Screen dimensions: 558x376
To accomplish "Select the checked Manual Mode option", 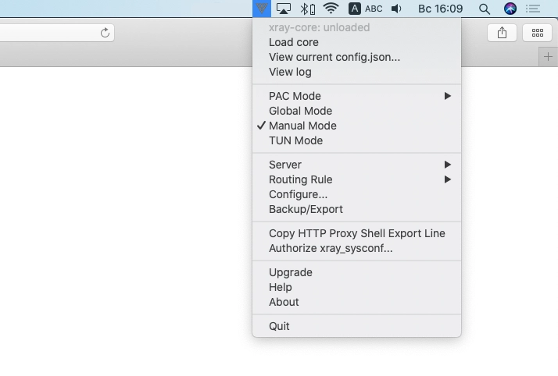I will (x=356, y=126).
